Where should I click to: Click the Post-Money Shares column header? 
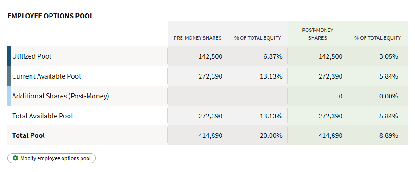[x=318, y=34]
